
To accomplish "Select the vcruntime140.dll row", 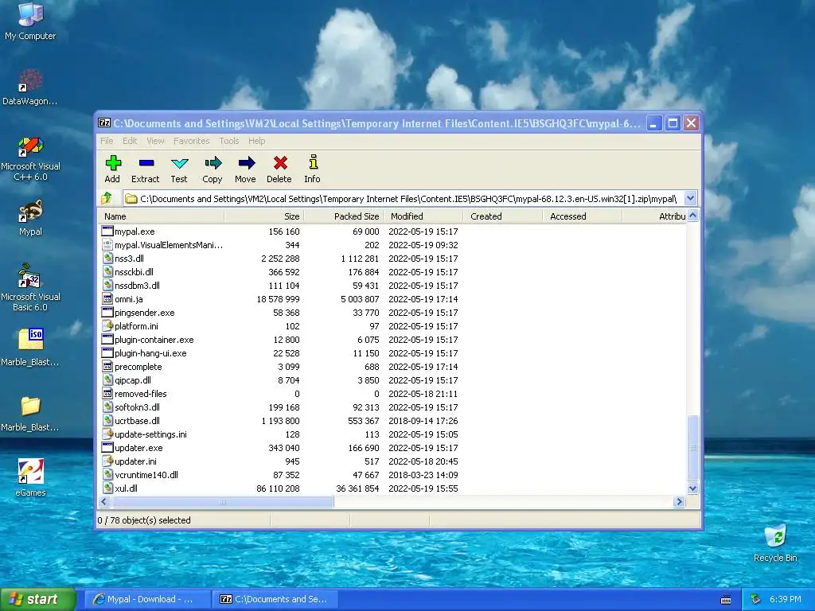I will [x=392, y=474].
